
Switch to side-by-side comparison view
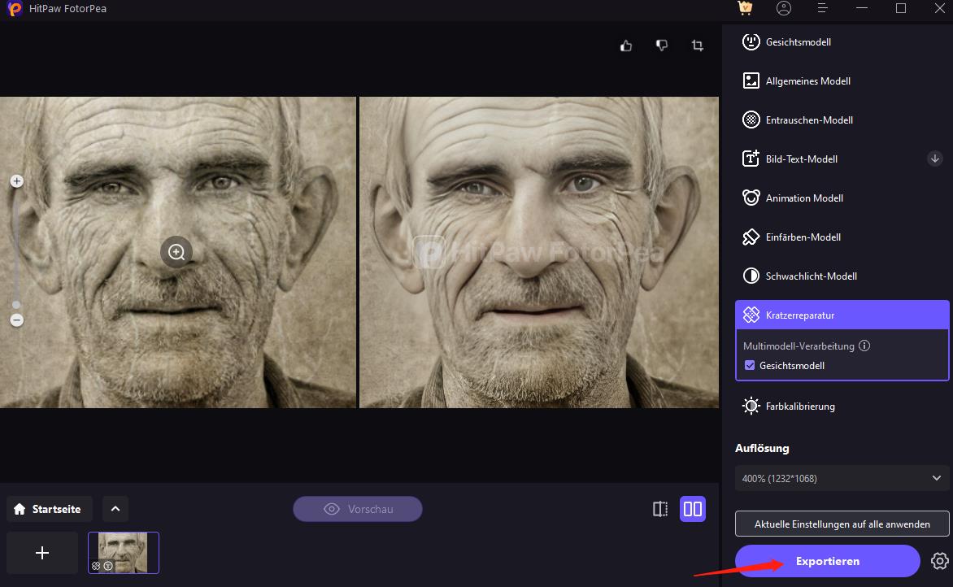tap(693, 509)
